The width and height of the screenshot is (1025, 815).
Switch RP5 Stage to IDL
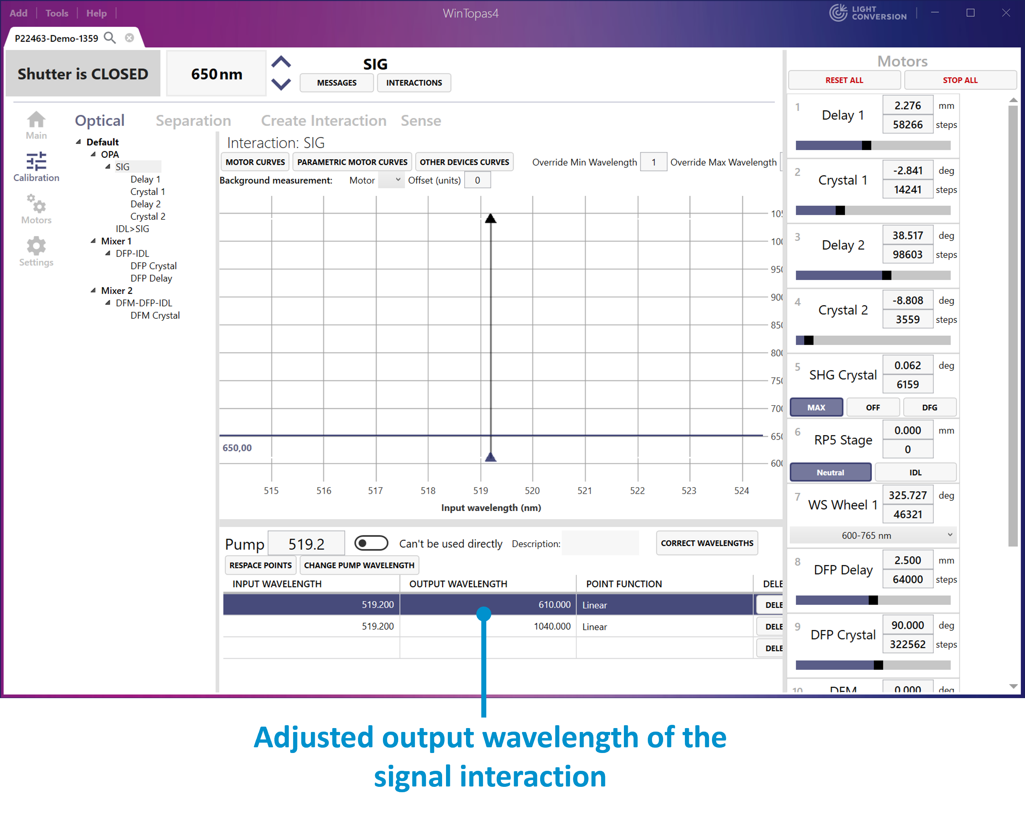click(x=915, y=473)
